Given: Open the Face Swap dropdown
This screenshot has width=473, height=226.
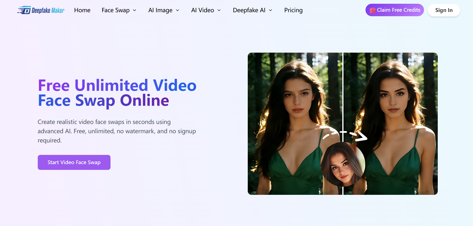Looking at the screenshot, I should (x=115, y=10).
